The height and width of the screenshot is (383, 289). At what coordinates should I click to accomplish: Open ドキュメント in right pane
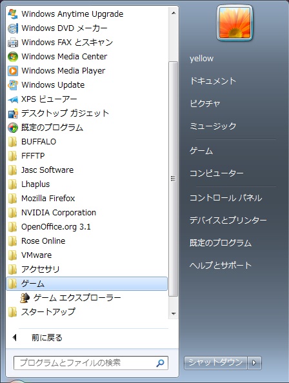click(213, 81)
